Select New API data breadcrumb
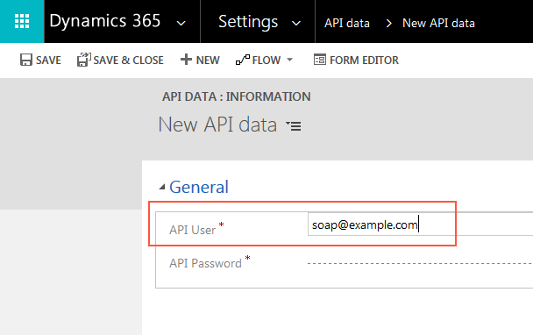The image size is (533, 335). click(x=438, y=23)
